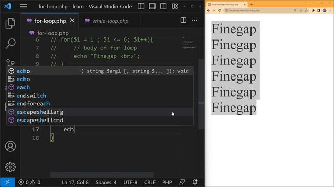Open browser profile avatar
The width and height of the screenshot is (334, 187).
[x=324, y=10]
